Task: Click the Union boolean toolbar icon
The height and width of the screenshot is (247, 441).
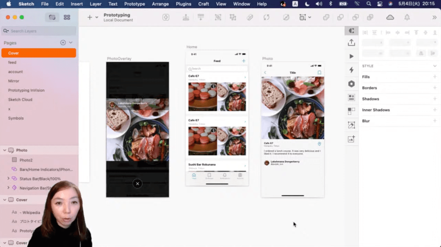Action: coord(326,17)
